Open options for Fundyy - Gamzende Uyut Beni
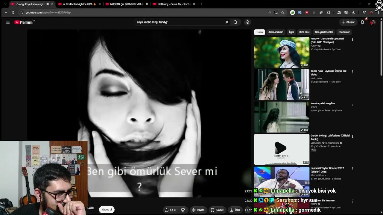 pos(353,39)
